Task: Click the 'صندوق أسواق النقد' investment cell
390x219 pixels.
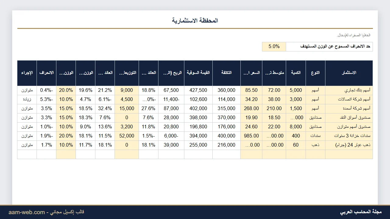Action: [349, 118]
